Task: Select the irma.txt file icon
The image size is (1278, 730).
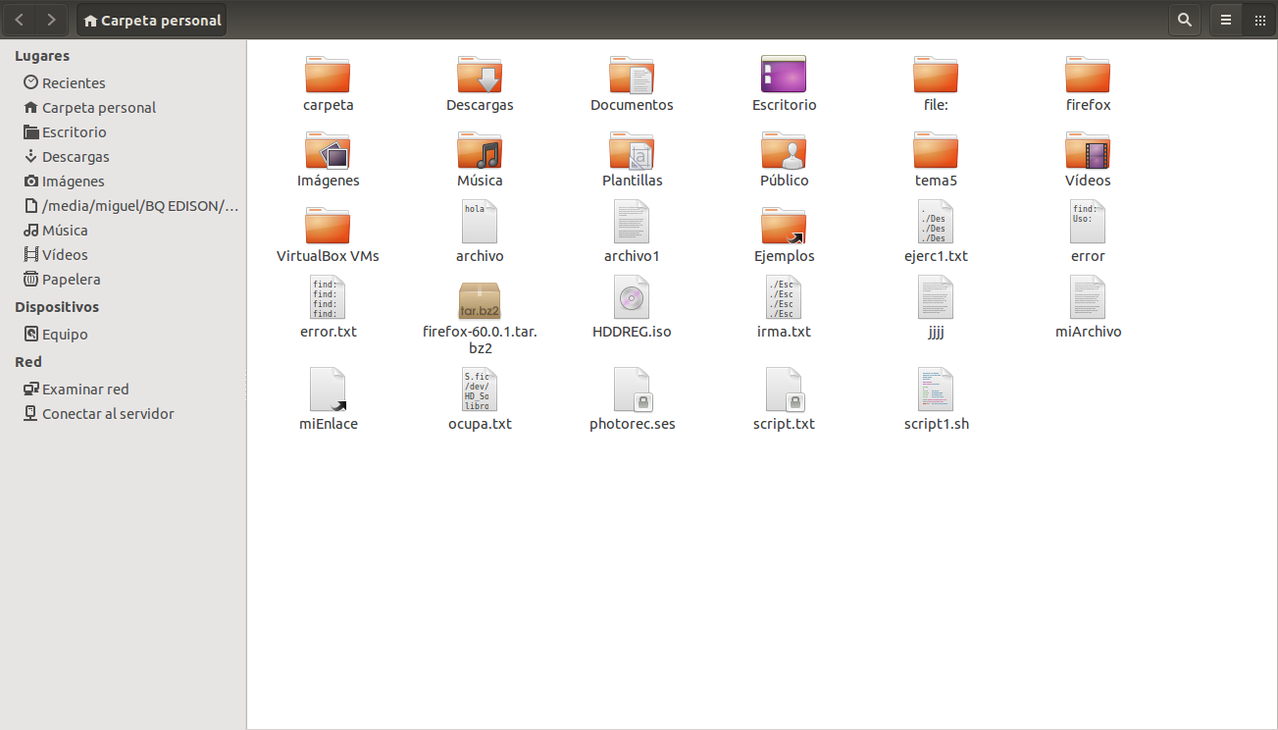Action: click(784, 297)
